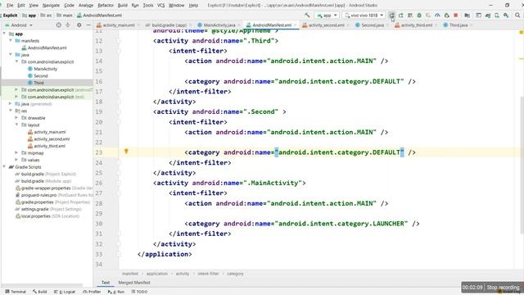Select AndroidManifest.xml in project tree
The width and height of the screenshot is (524, 295).
(x=47, y=48)
